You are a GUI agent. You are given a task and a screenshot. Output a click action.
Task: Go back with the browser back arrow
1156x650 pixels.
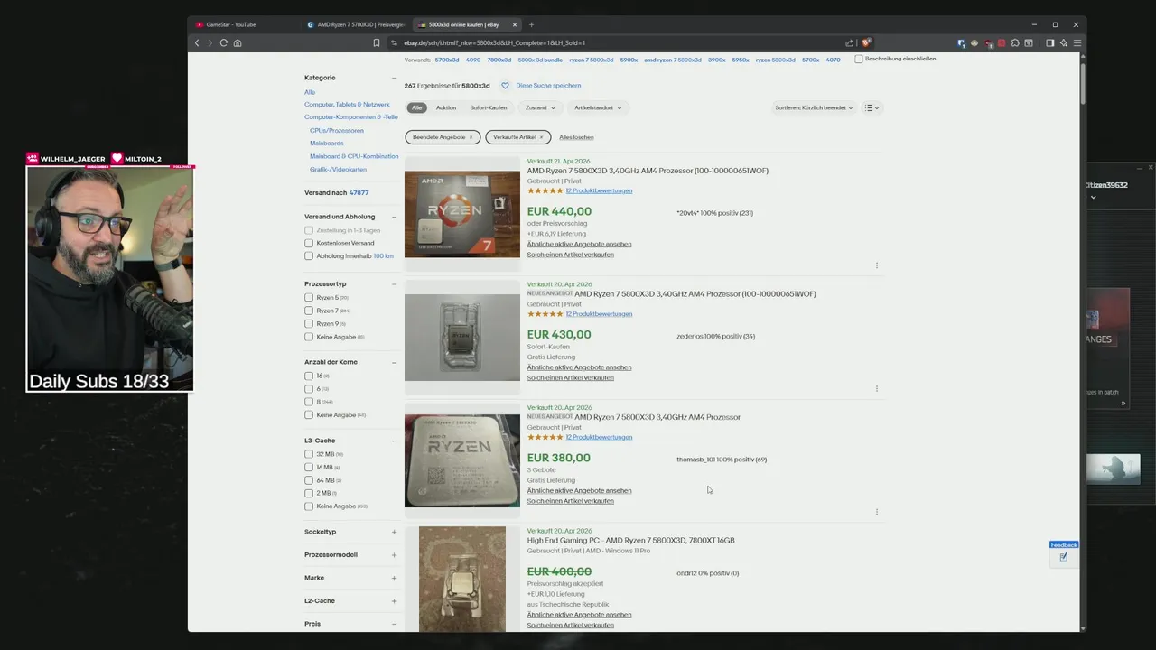pos(197,42)
